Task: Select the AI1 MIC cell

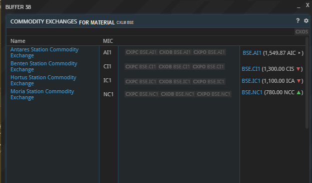Action: coord(107,52)
